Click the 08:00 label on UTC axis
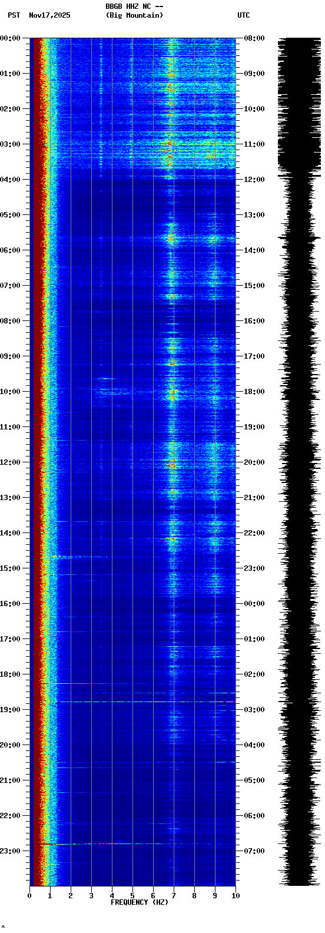 pos(254,38)
